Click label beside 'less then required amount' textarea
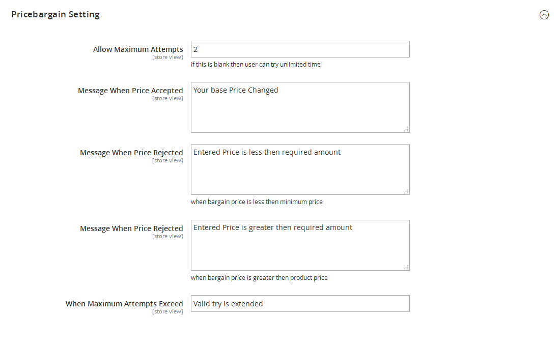Screen dimensions: 560x344 click(x=131, y=153)
